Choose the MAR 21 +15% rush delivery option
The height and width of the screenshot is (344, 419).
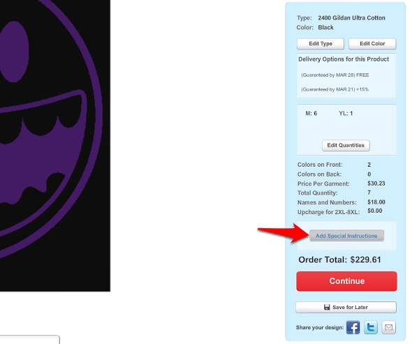pos(335,89)
